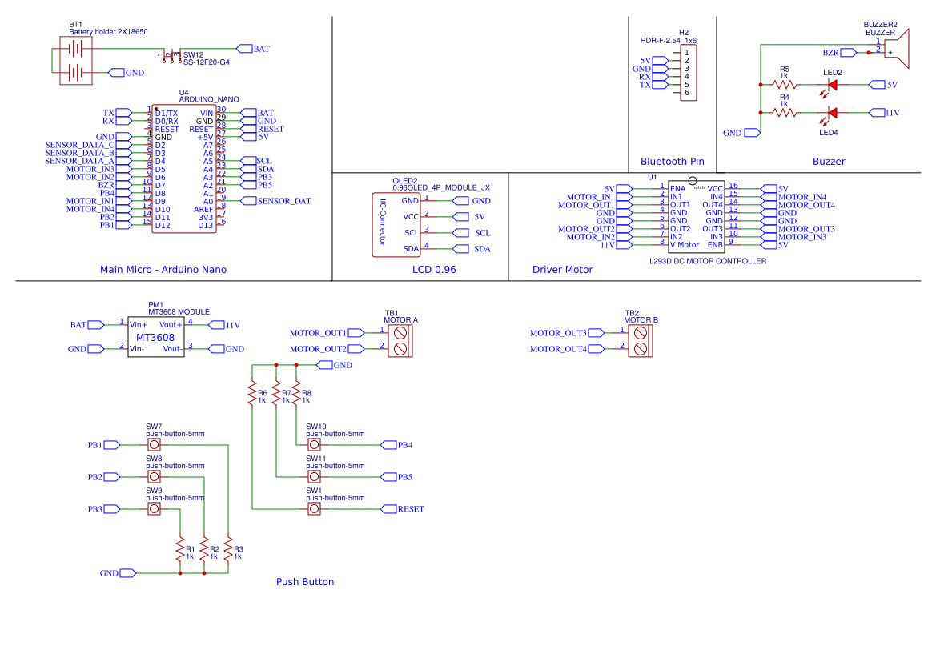Click the 'Driver Motor' section label
936x662 pixels.
562,270
